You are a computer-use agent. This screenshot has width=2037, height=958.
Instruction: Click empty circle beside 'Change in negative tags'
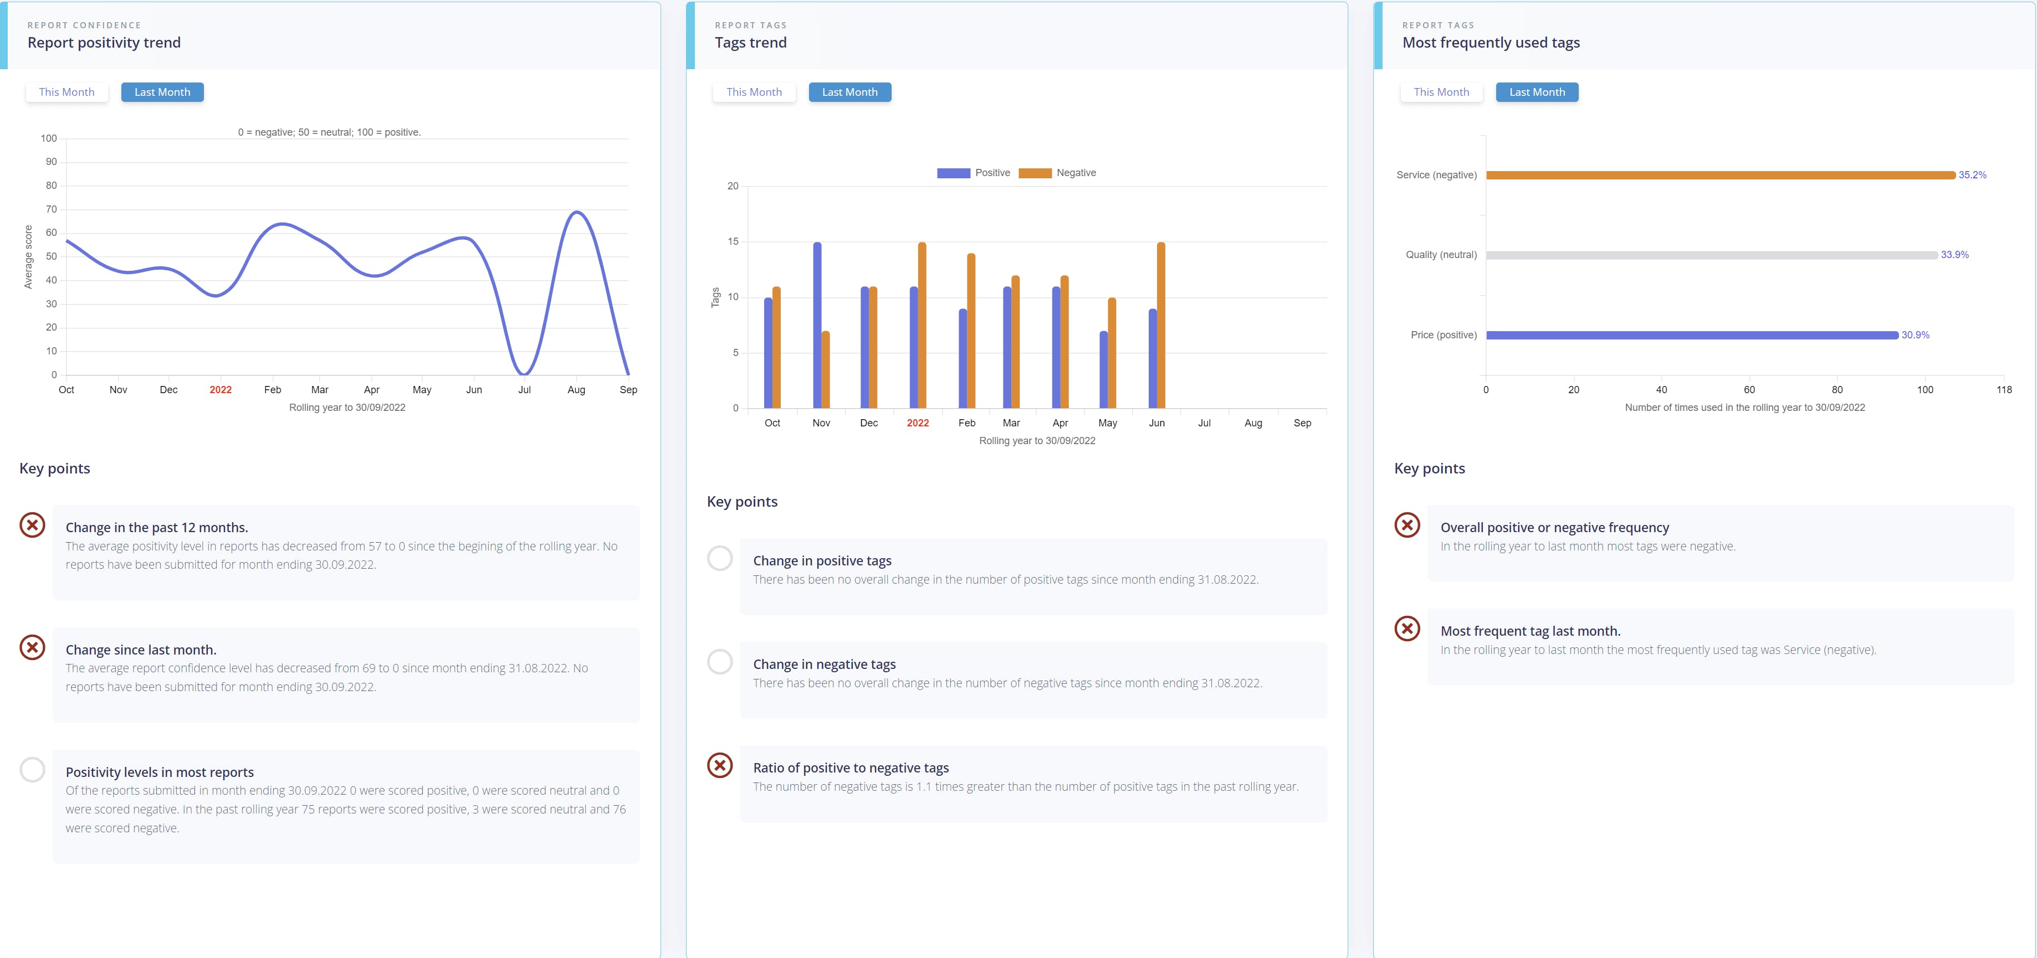tap(720, 662)
